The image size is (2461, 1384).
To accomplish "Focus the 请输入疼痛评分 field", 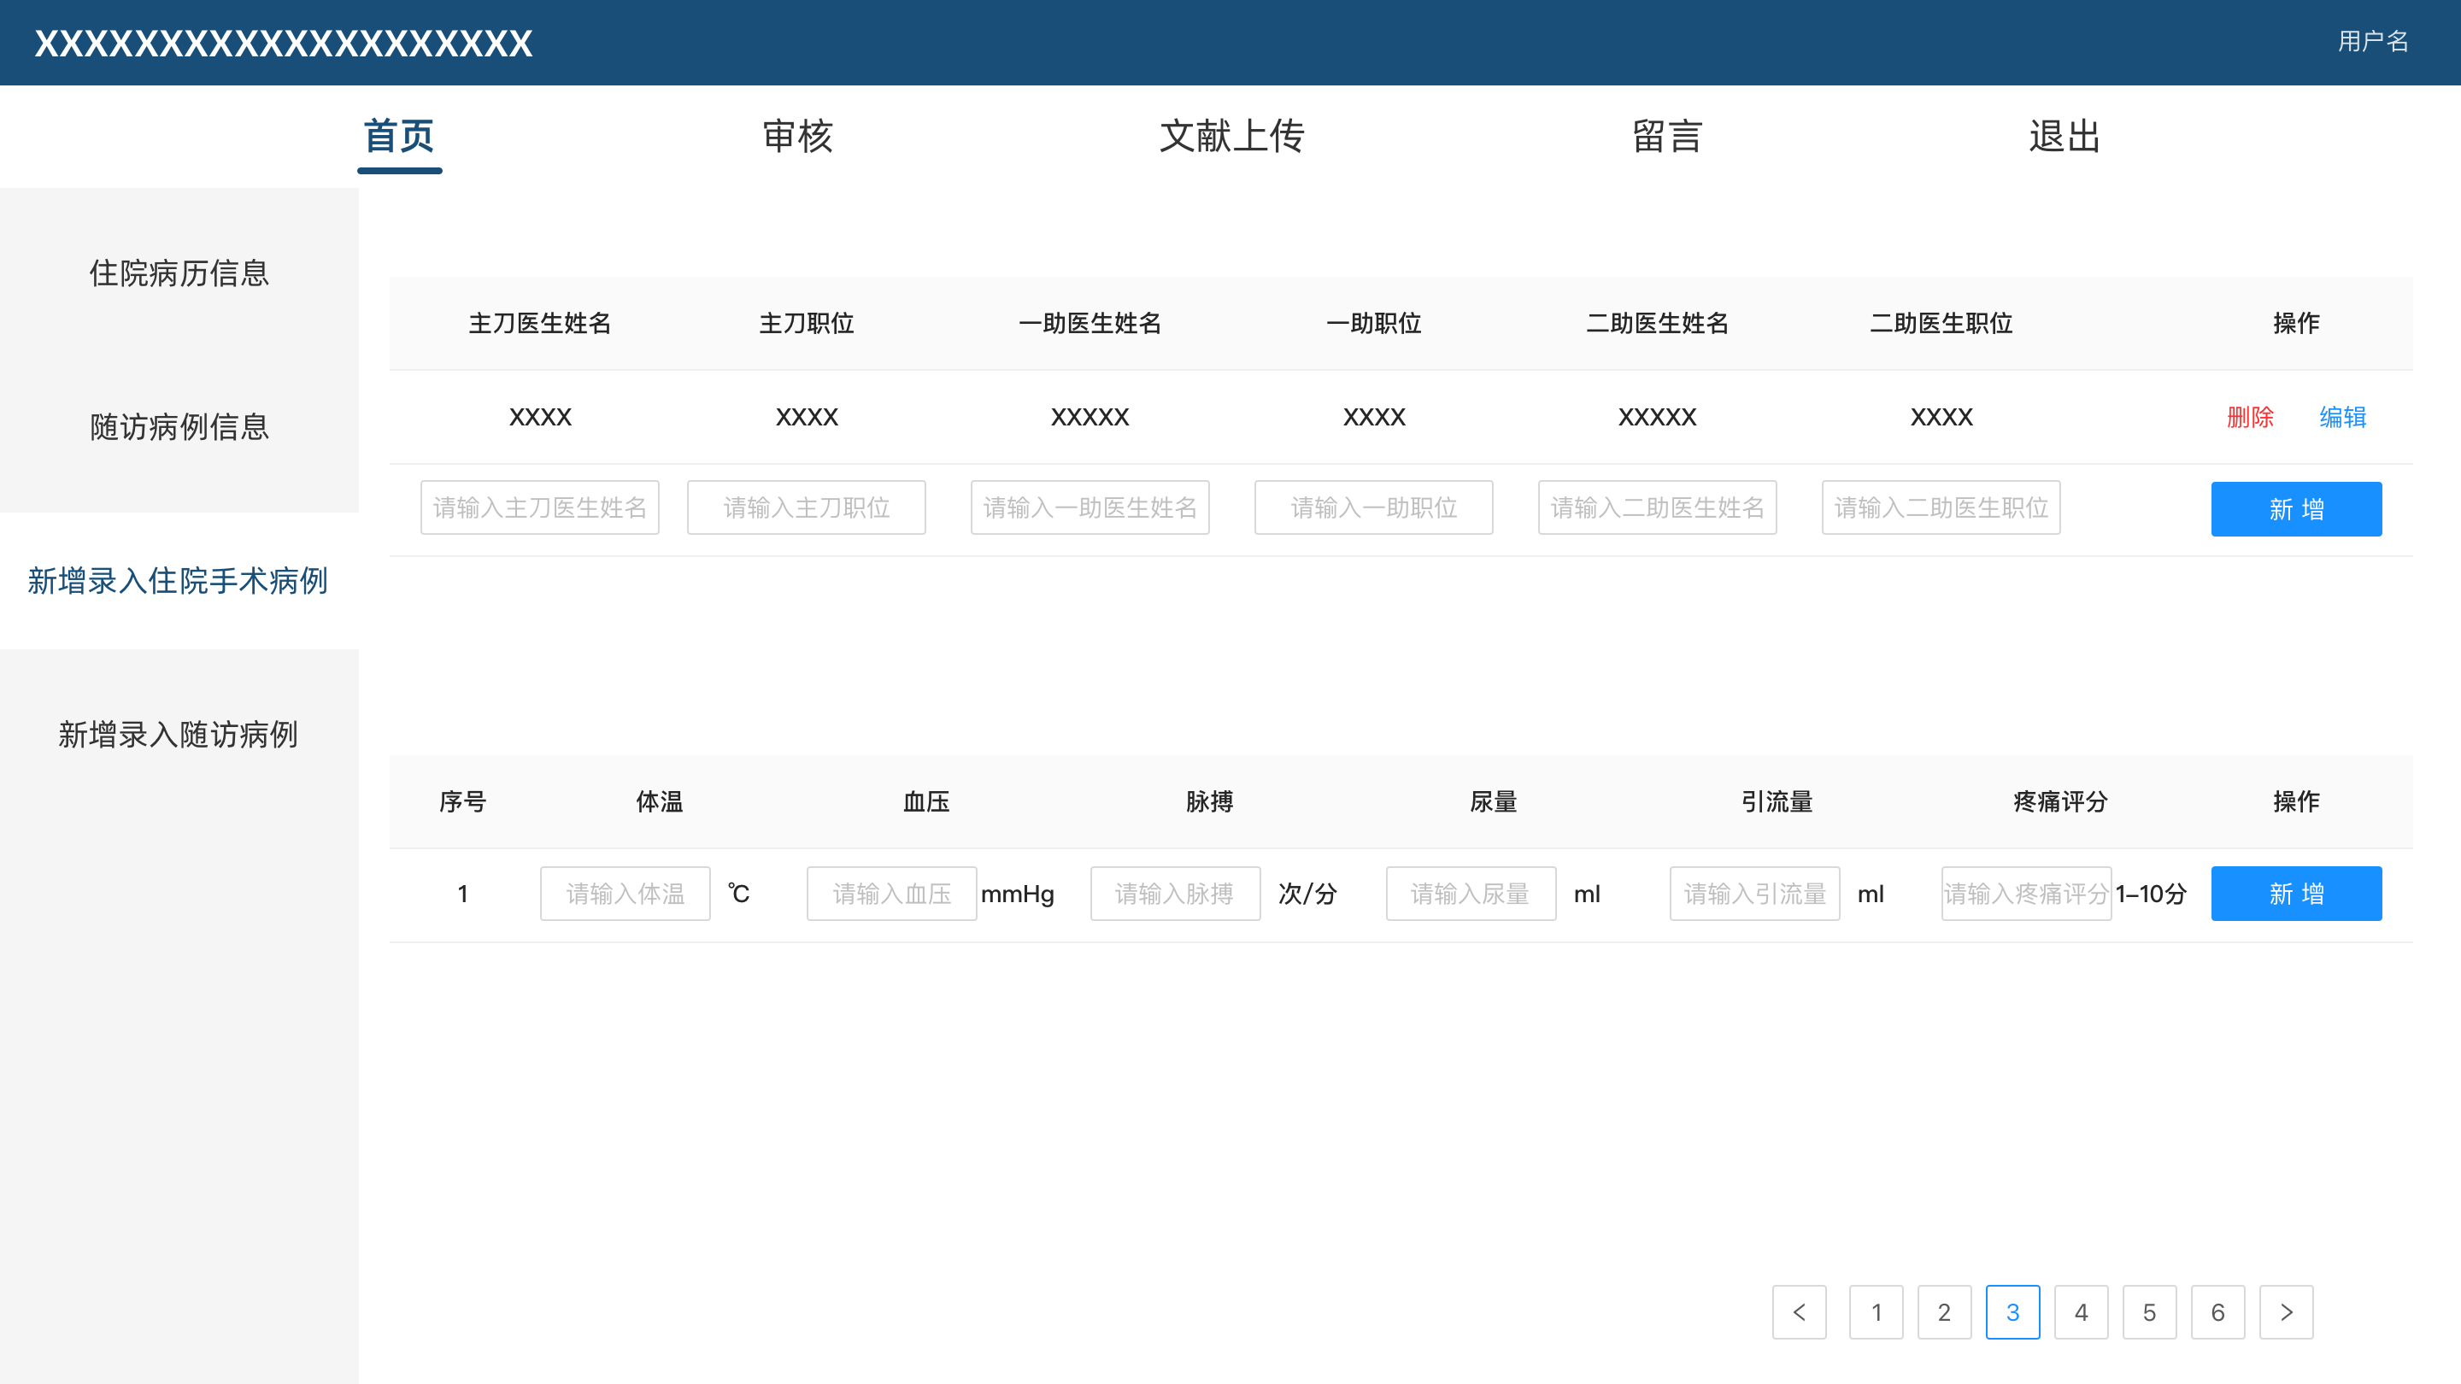I will (2026, 894).
